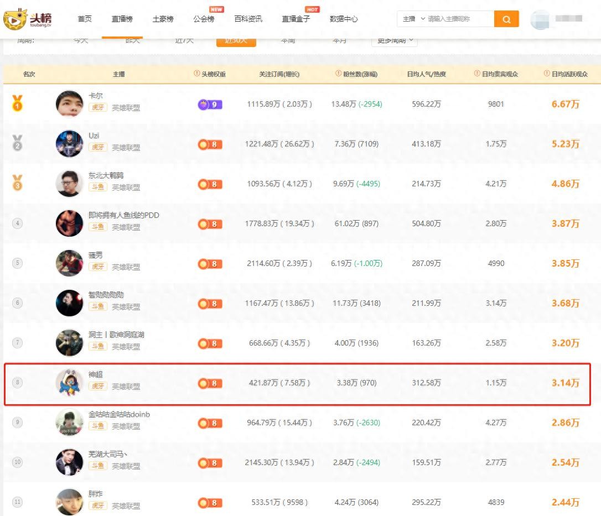Viewport: 601px width, 516px height.
Task: Go to 数据中心 in the navigation
Action: (x=344, y=19)
